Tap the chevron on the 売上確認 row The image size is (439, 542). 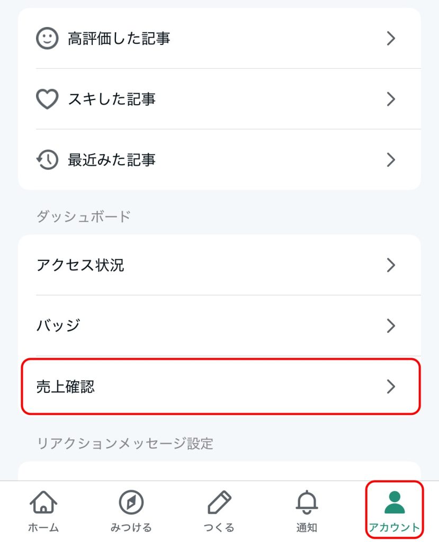pyautogui.click(x=391, y=386)
